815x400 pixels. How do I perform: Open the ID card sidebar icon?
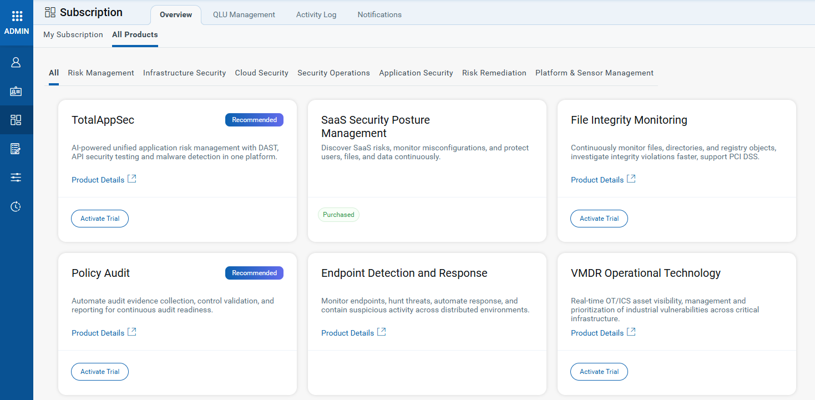click(16, 91)
